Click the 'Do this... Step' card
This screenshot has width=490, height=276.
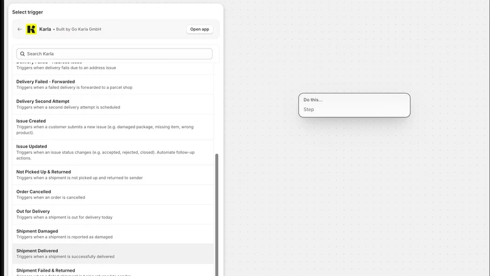click(355, 105)
